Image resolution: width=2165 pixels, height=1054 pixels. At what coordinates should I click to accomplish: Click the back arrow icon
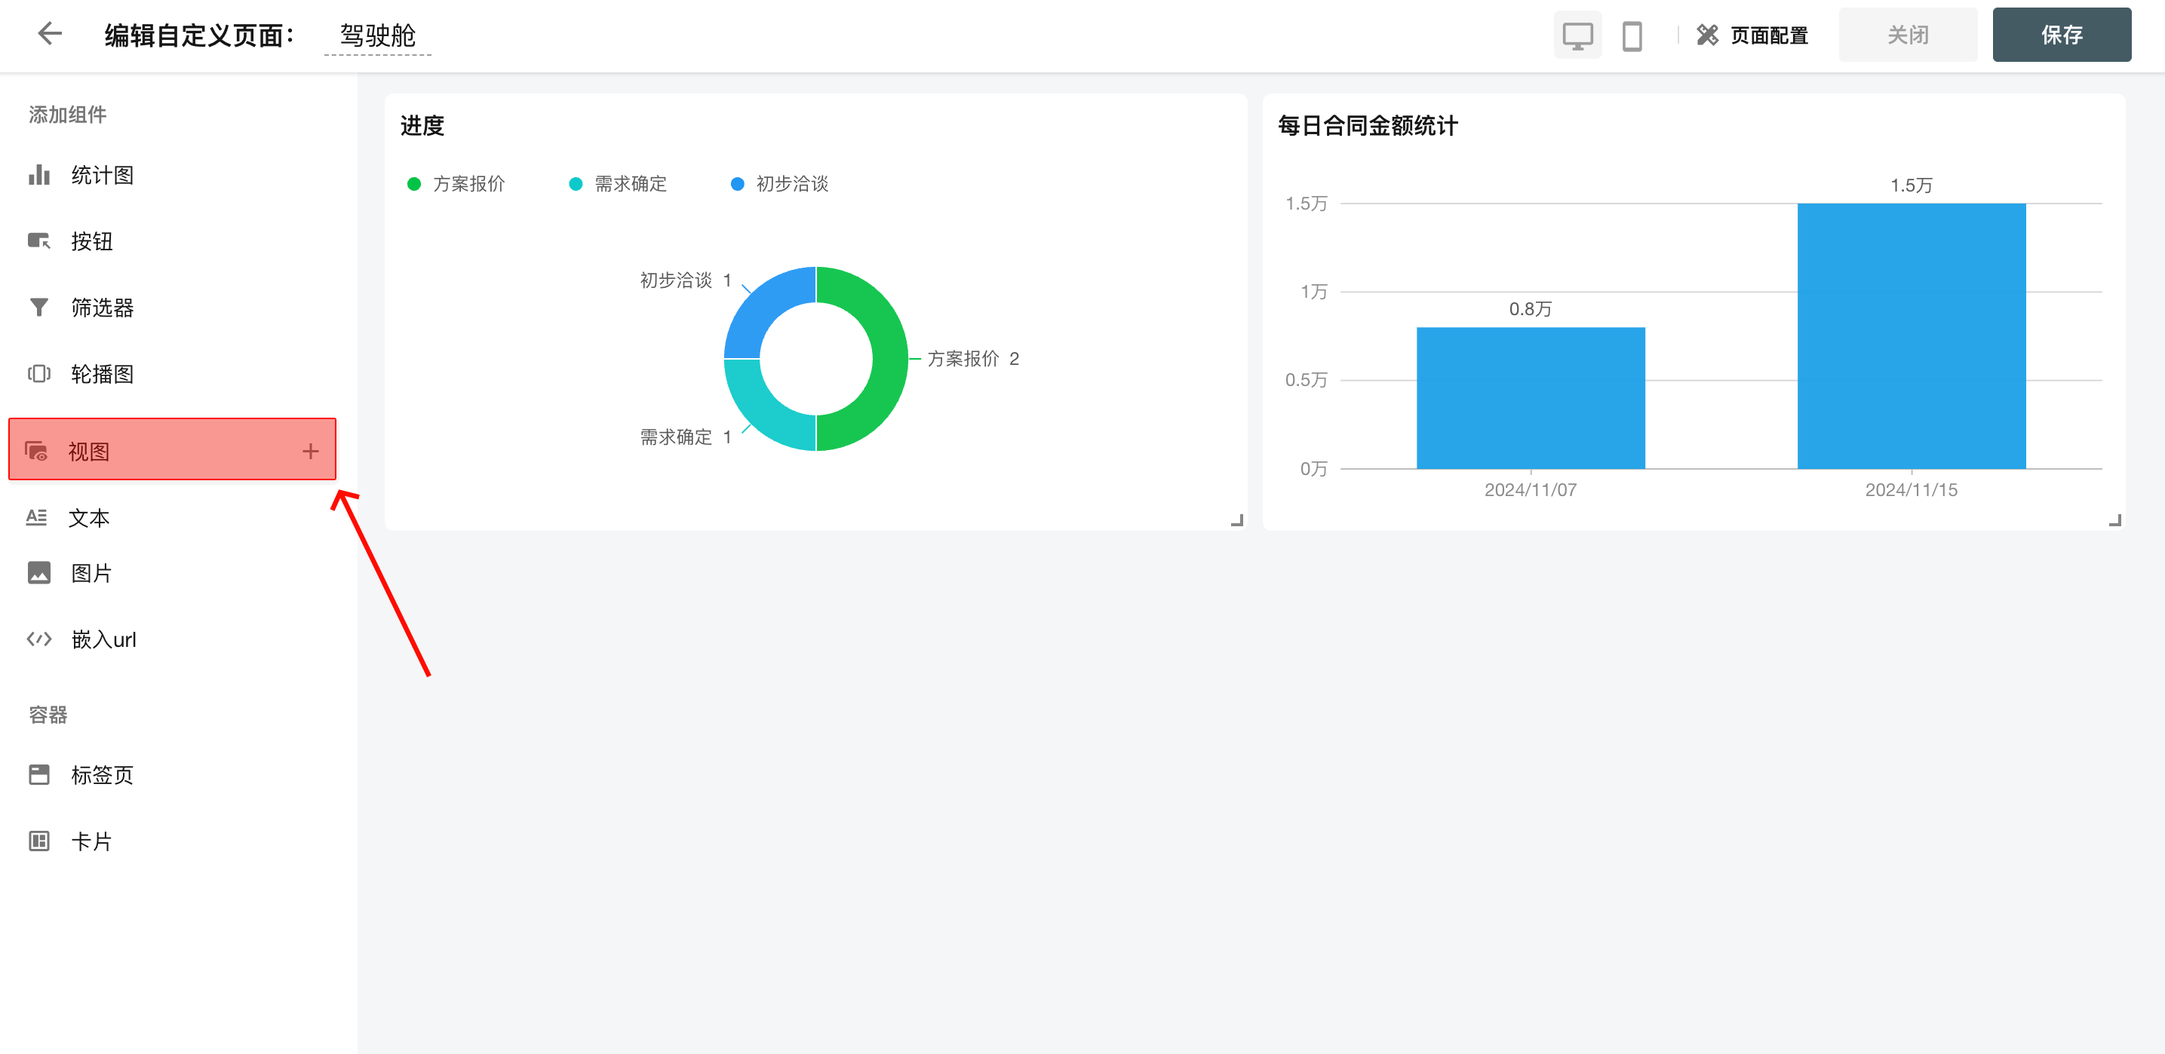point(51,34)
